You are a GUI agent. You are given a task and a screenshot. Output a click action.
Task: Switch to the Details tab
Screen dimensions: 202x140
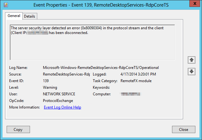coord(30,16)
